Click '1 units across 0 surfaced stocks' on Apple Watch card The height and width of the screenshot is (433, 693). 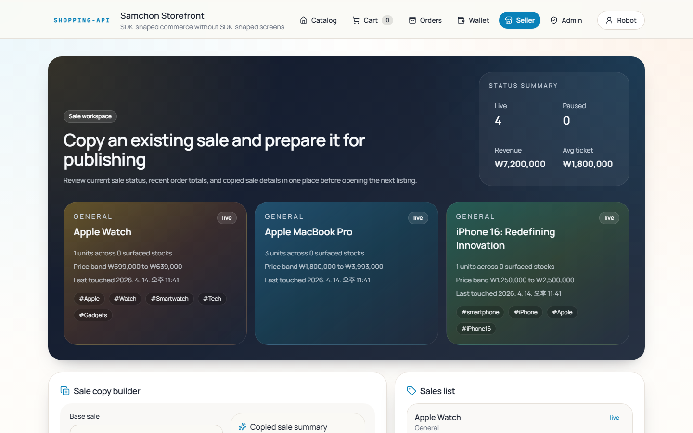(123, 253)
